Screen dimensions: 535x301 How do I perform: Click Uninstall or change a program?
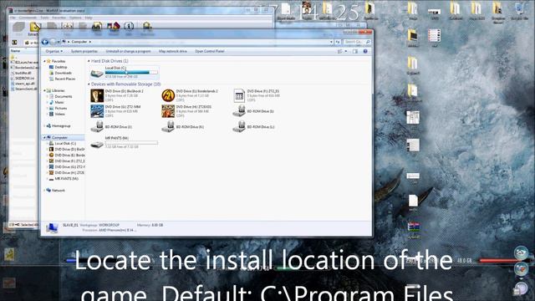pyautogui.click(x=128, y=51)
